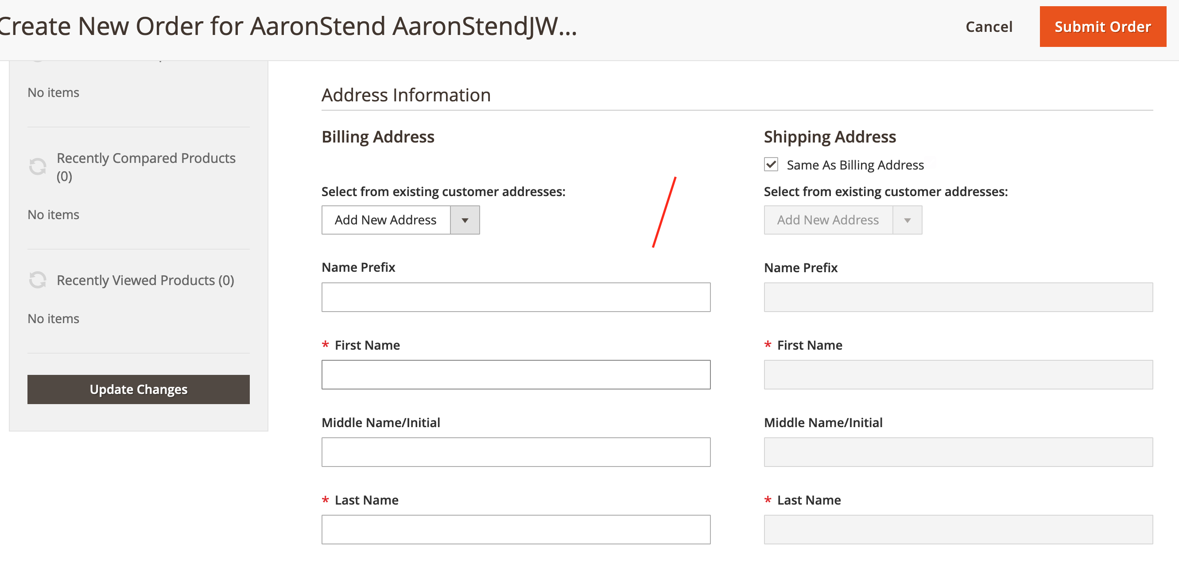Select shipping Middle Name/Initial input
Viewport: 1179px width, 563px height.
[958, 452]
